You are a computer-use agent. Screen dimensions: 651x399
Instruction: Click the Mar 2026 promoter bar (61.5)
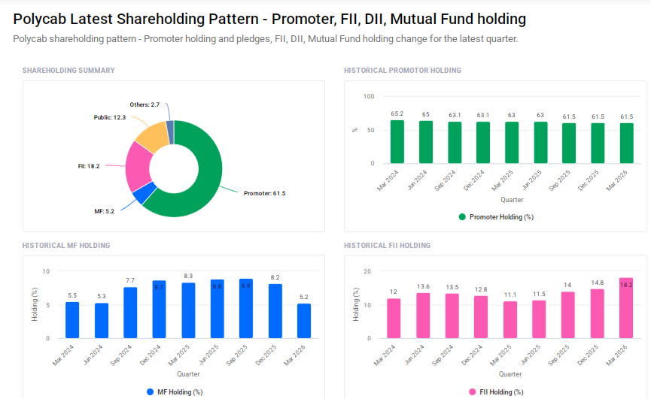(627, 143)
